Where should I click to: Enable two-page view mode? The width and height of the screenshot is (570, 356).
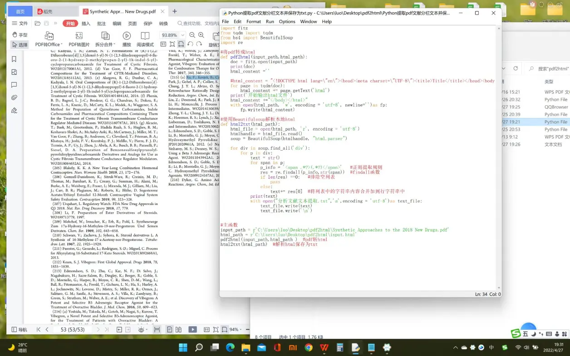tap(177, 330)
